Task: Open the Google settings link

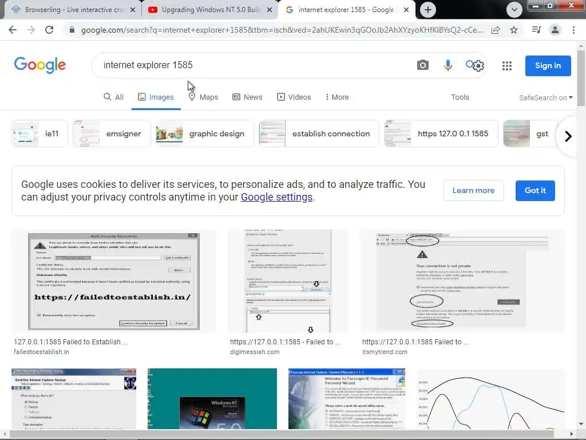Action: [x=276, y=197]
